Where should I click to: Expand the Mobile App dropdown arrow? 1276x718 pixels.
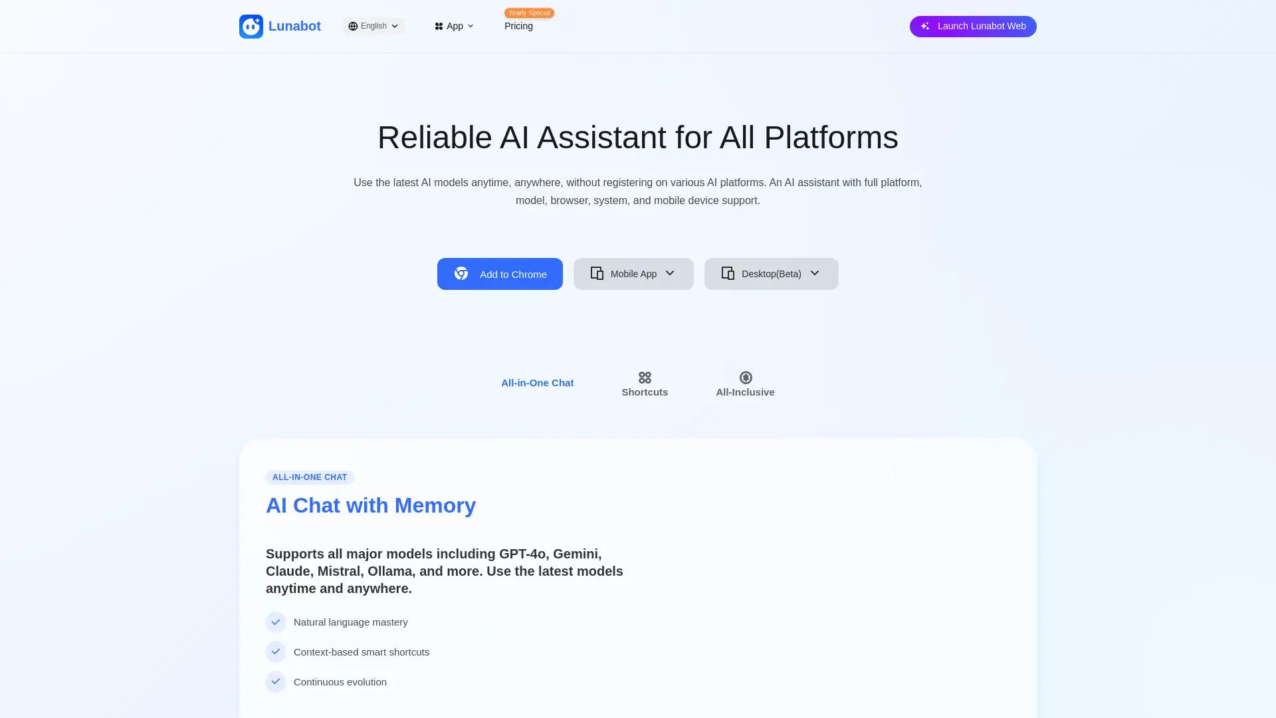670,273
